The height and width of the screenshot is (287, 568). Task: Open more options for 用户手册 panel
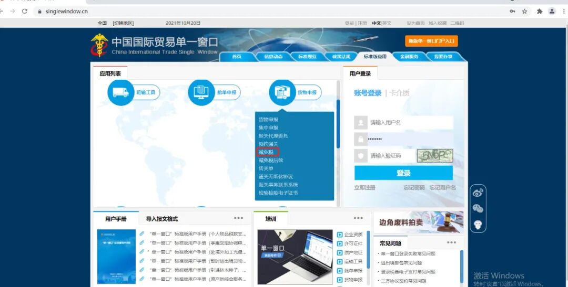click(x=238, y=218)
